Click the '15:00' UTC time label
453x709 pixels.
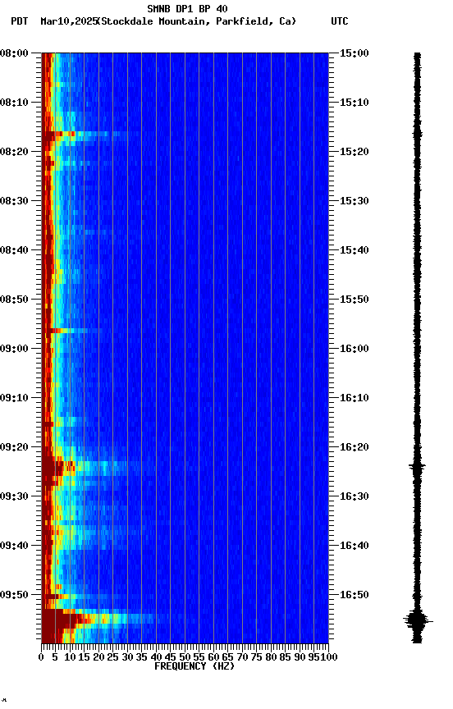pos(354,53)
